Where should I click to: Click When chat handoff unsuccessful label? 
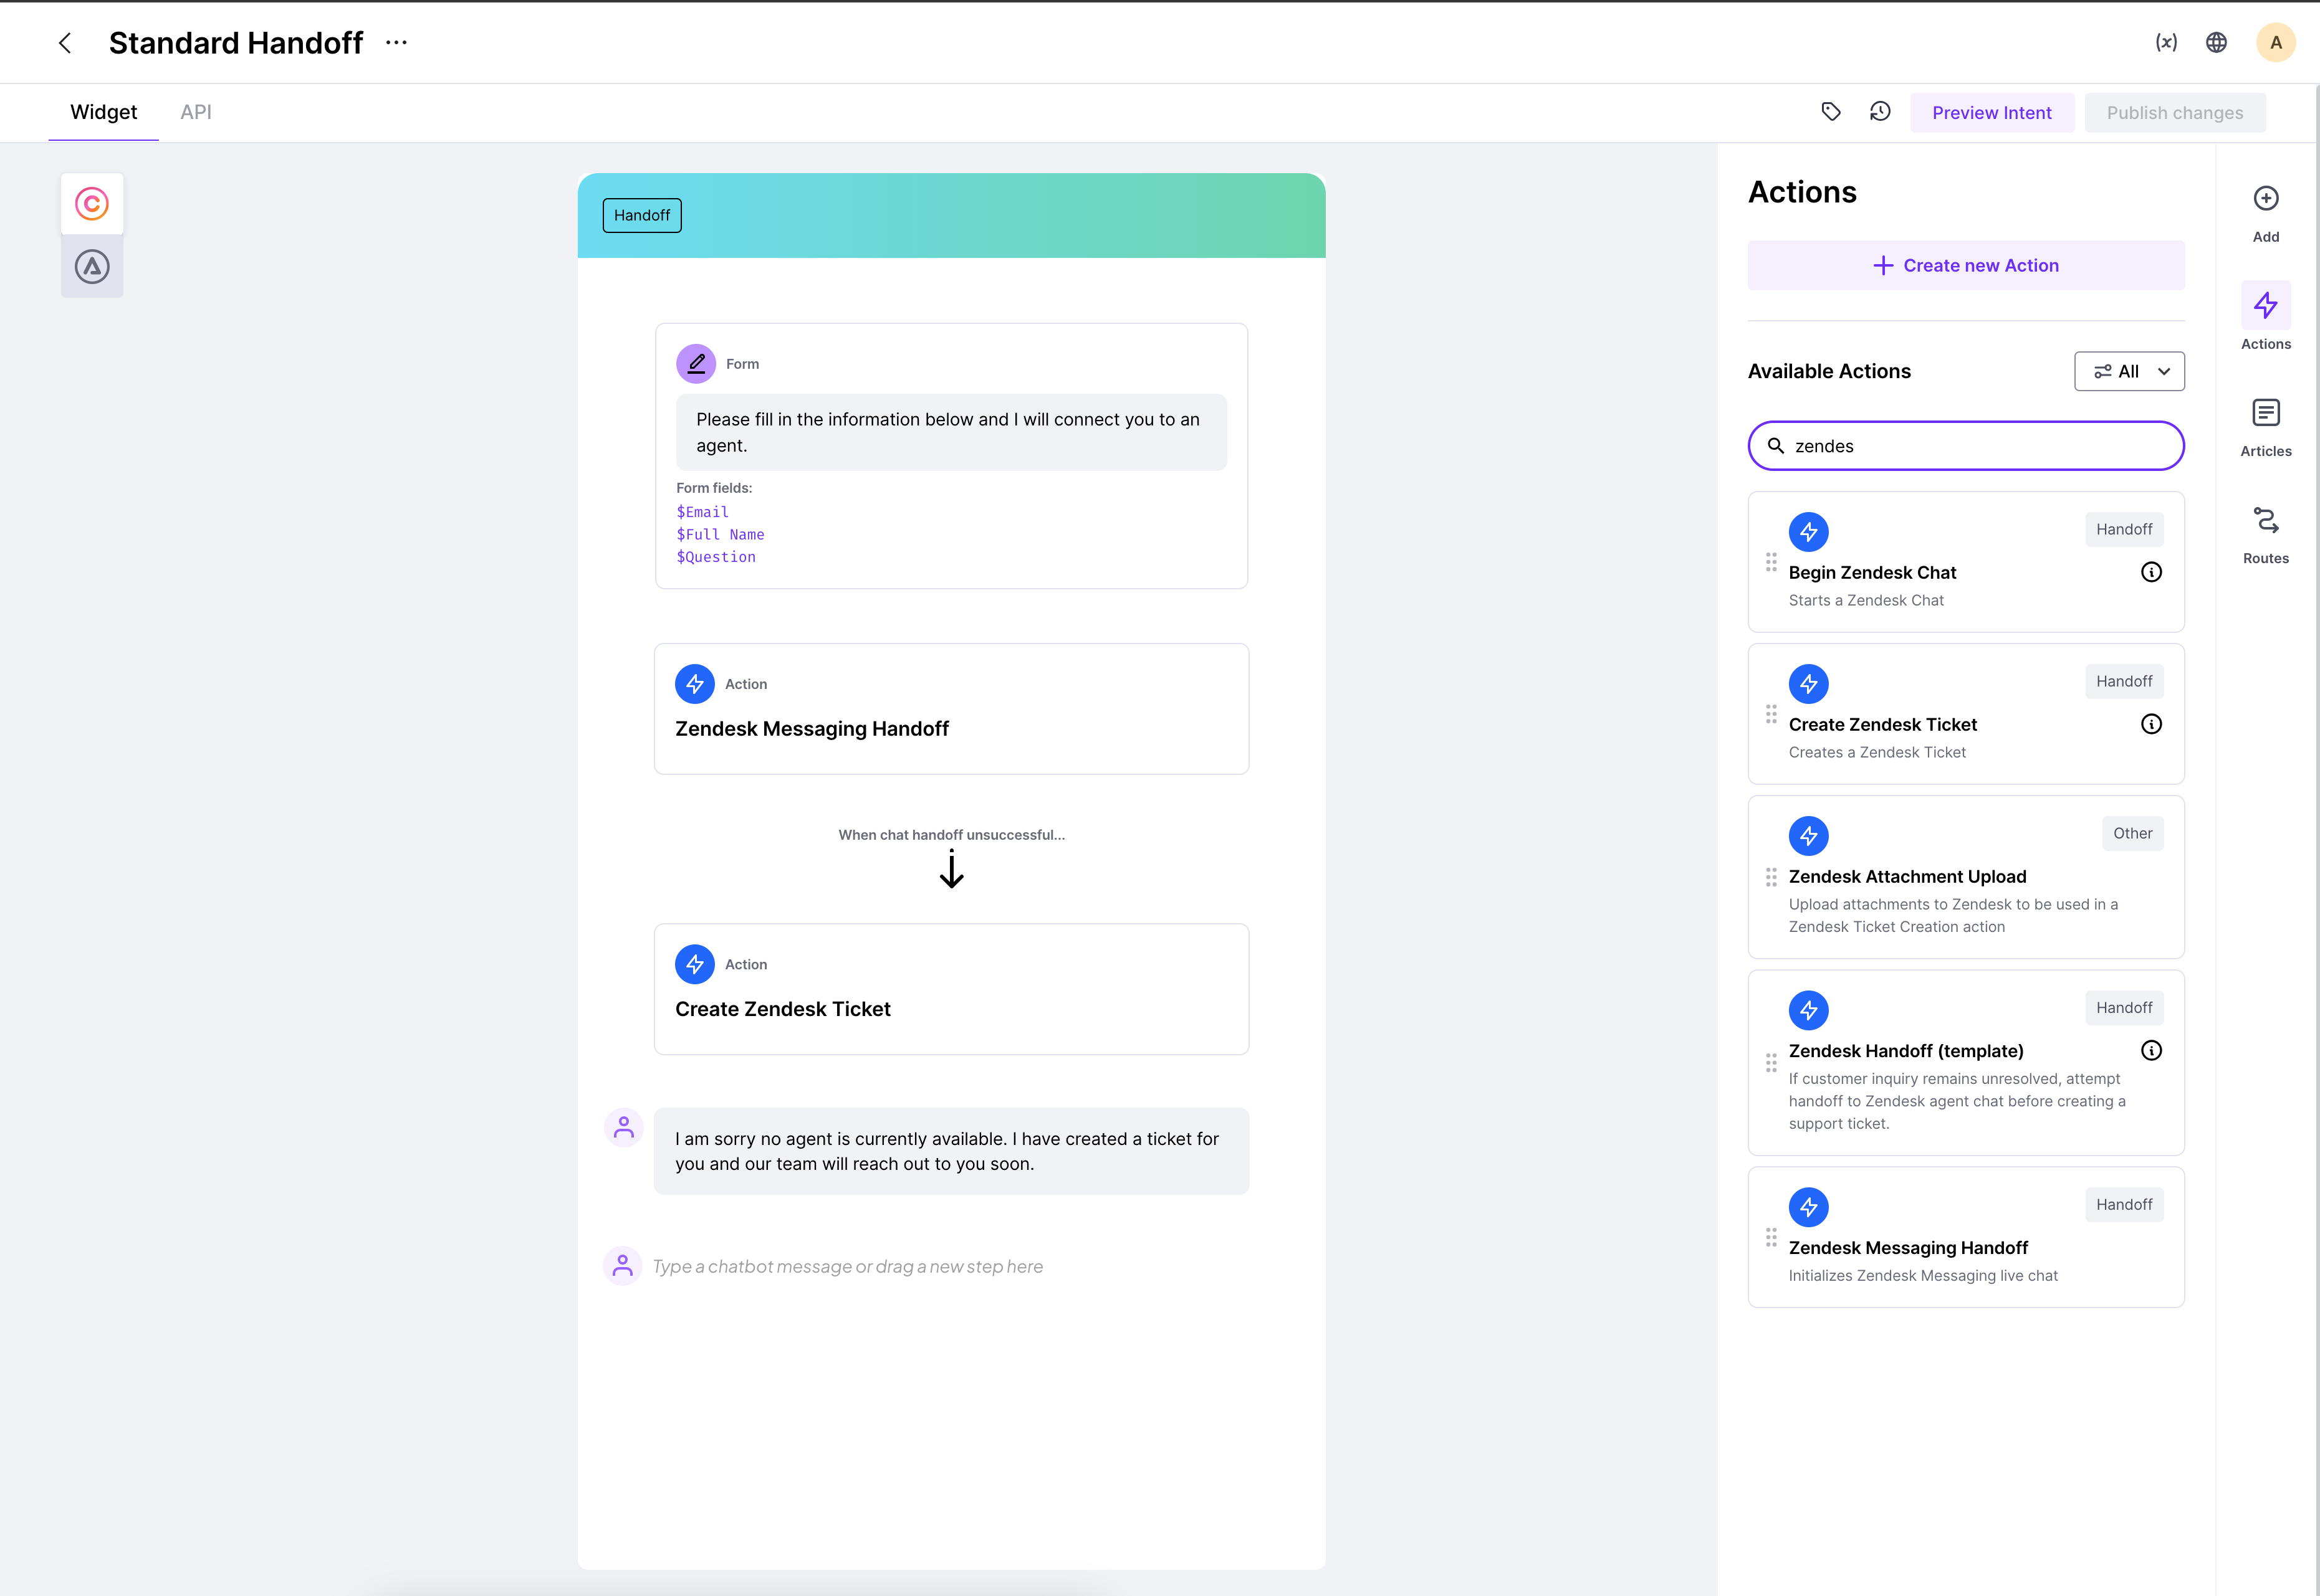(951, 835)
